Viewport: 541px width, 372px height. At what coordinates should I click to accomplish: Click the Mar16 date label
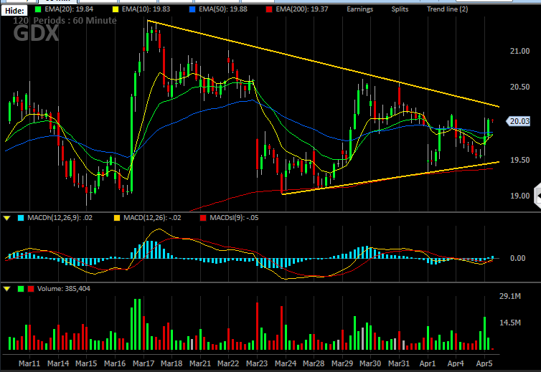(x=115, y=363)
